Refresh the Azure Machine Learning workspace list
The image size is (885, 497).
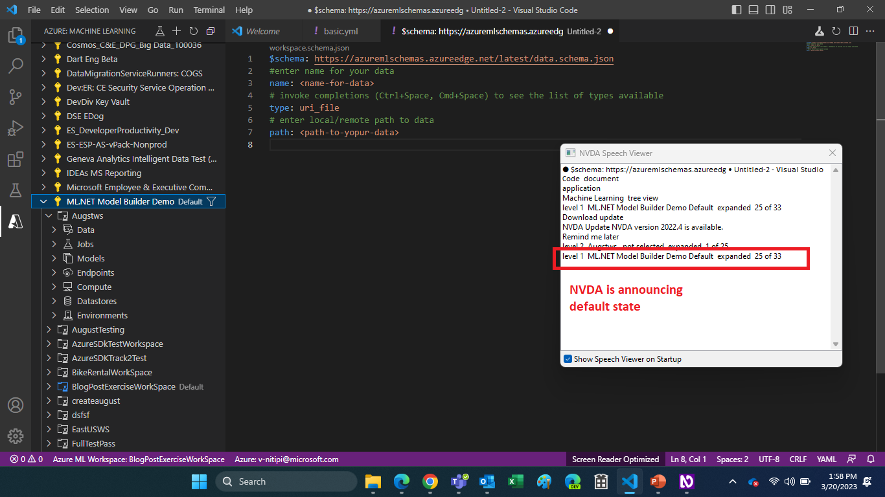coord(193,30)
